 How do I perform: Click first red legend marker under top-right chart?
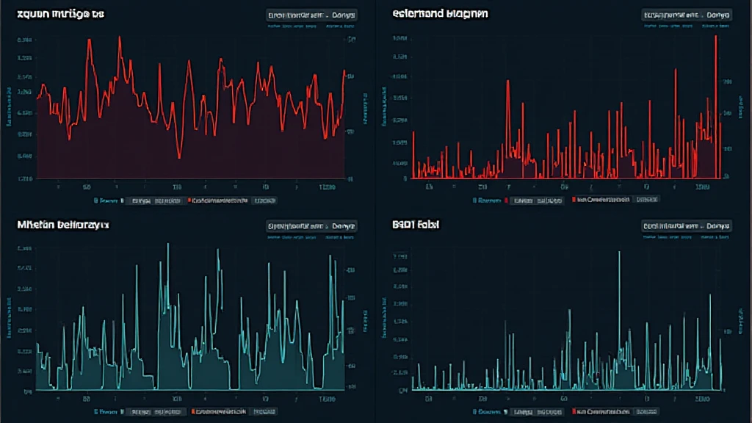point(506,199)
